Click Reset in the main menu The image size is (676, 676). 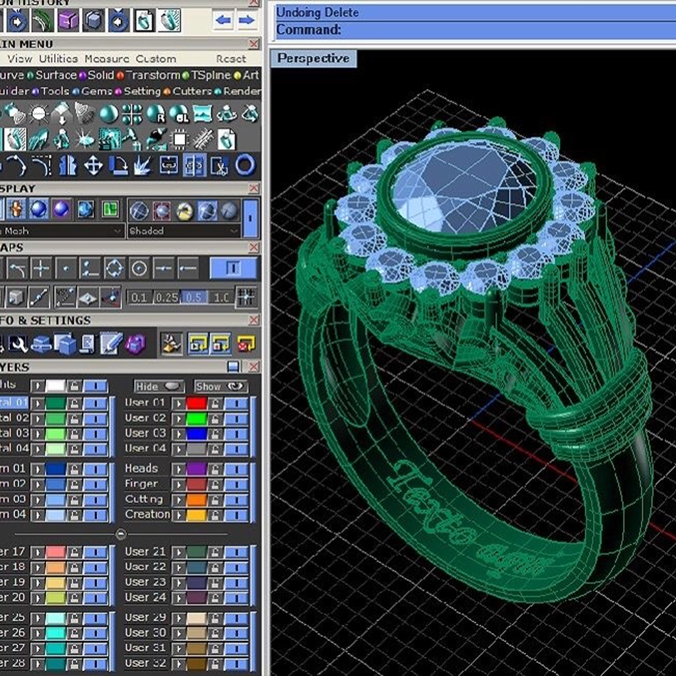231,59
